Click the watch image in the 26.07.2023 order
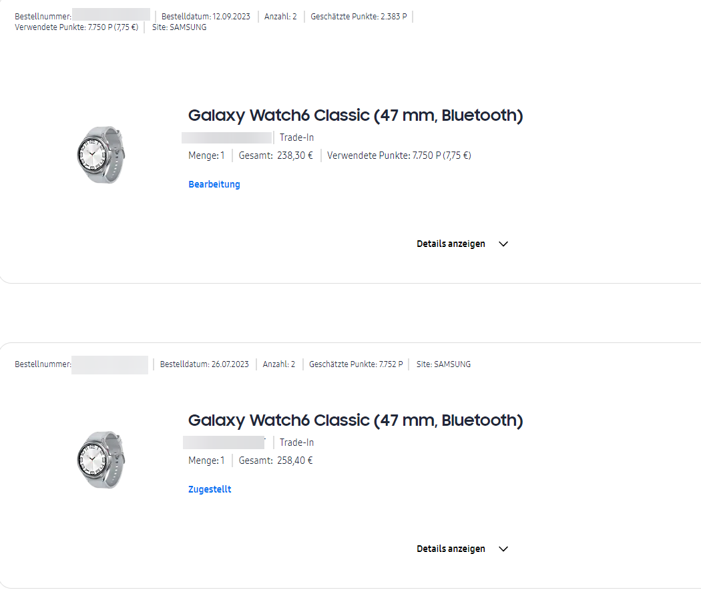 (101, 460)
